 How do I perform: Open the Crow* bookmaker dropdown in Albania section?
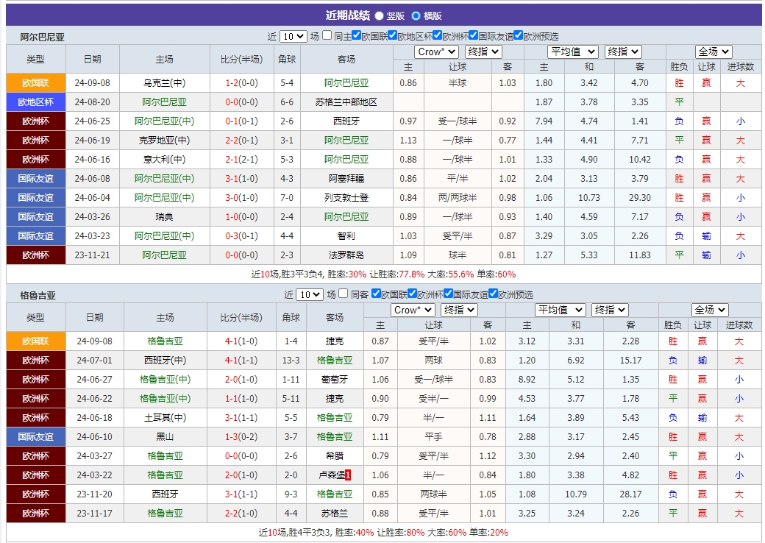click(436, 52)
